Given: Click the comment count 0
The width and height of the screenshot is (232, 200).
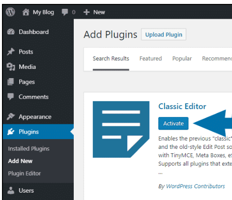Looking at the screenshot, I should point(74,12).
